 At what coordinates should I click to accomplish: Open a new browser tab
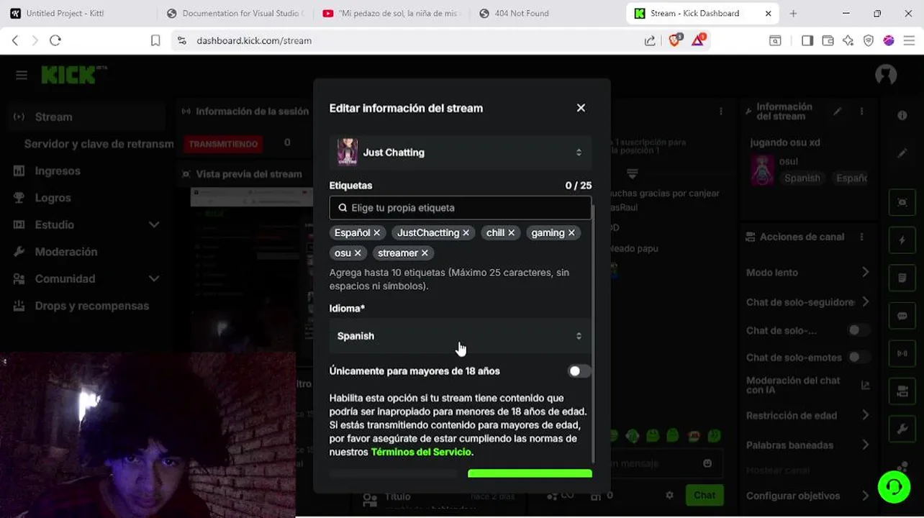tap(793, 13)
